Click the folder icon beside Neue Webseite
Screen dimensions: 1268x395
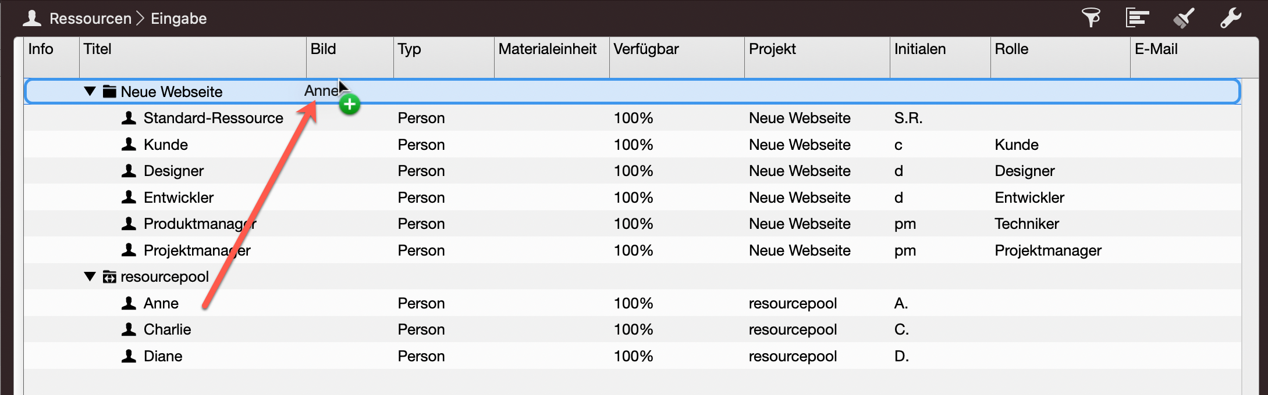[x=108, y=91]
